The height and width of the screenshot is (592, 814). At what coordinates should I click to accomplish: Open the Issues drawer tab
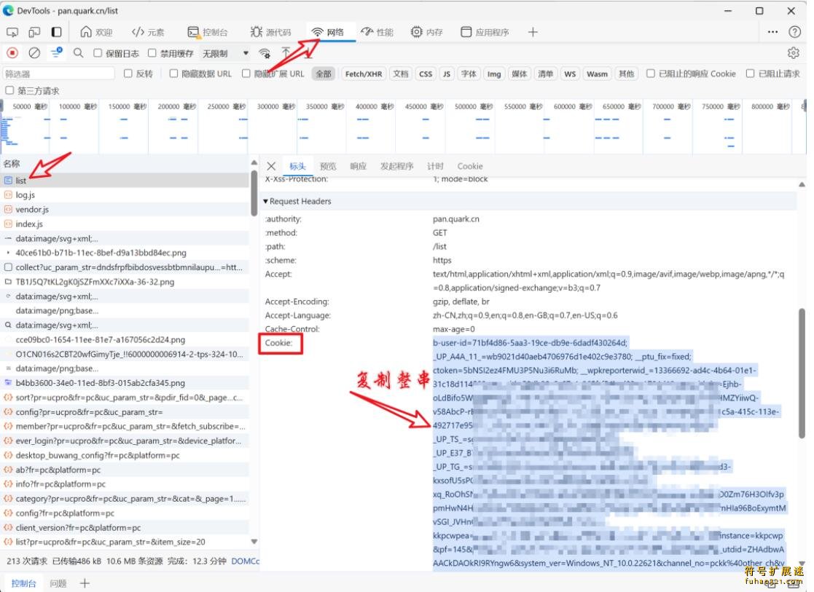pyautogui.click(x=58, y=583)
